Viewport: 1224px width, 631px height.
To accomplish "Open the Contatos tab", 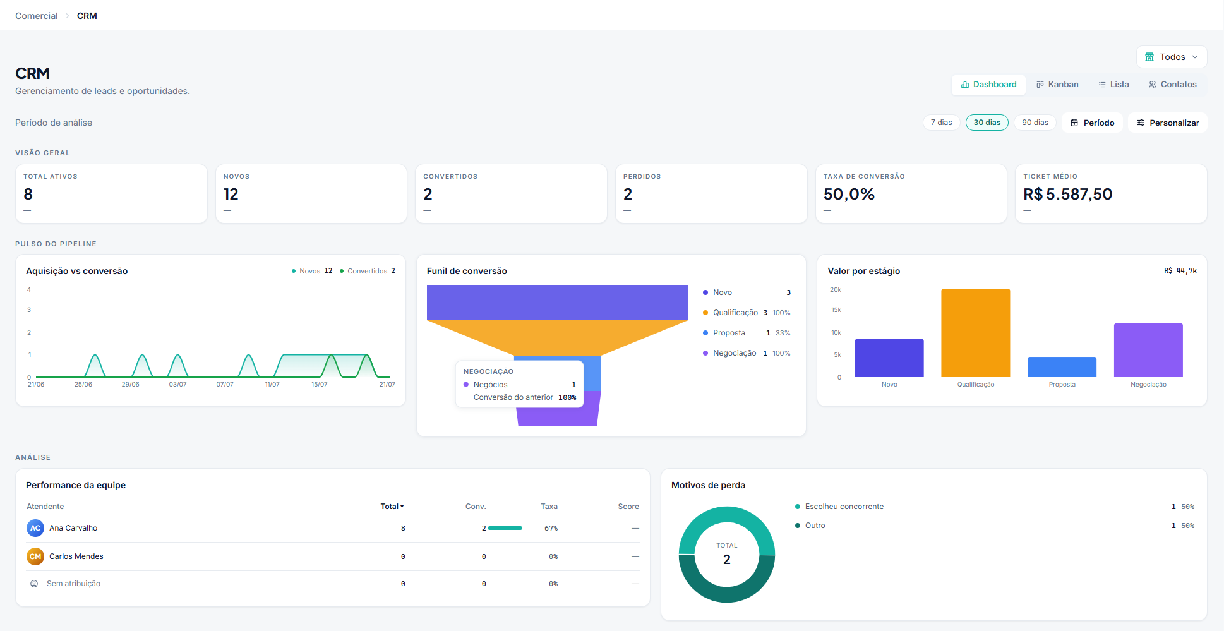I will (x=1172, y=85).
